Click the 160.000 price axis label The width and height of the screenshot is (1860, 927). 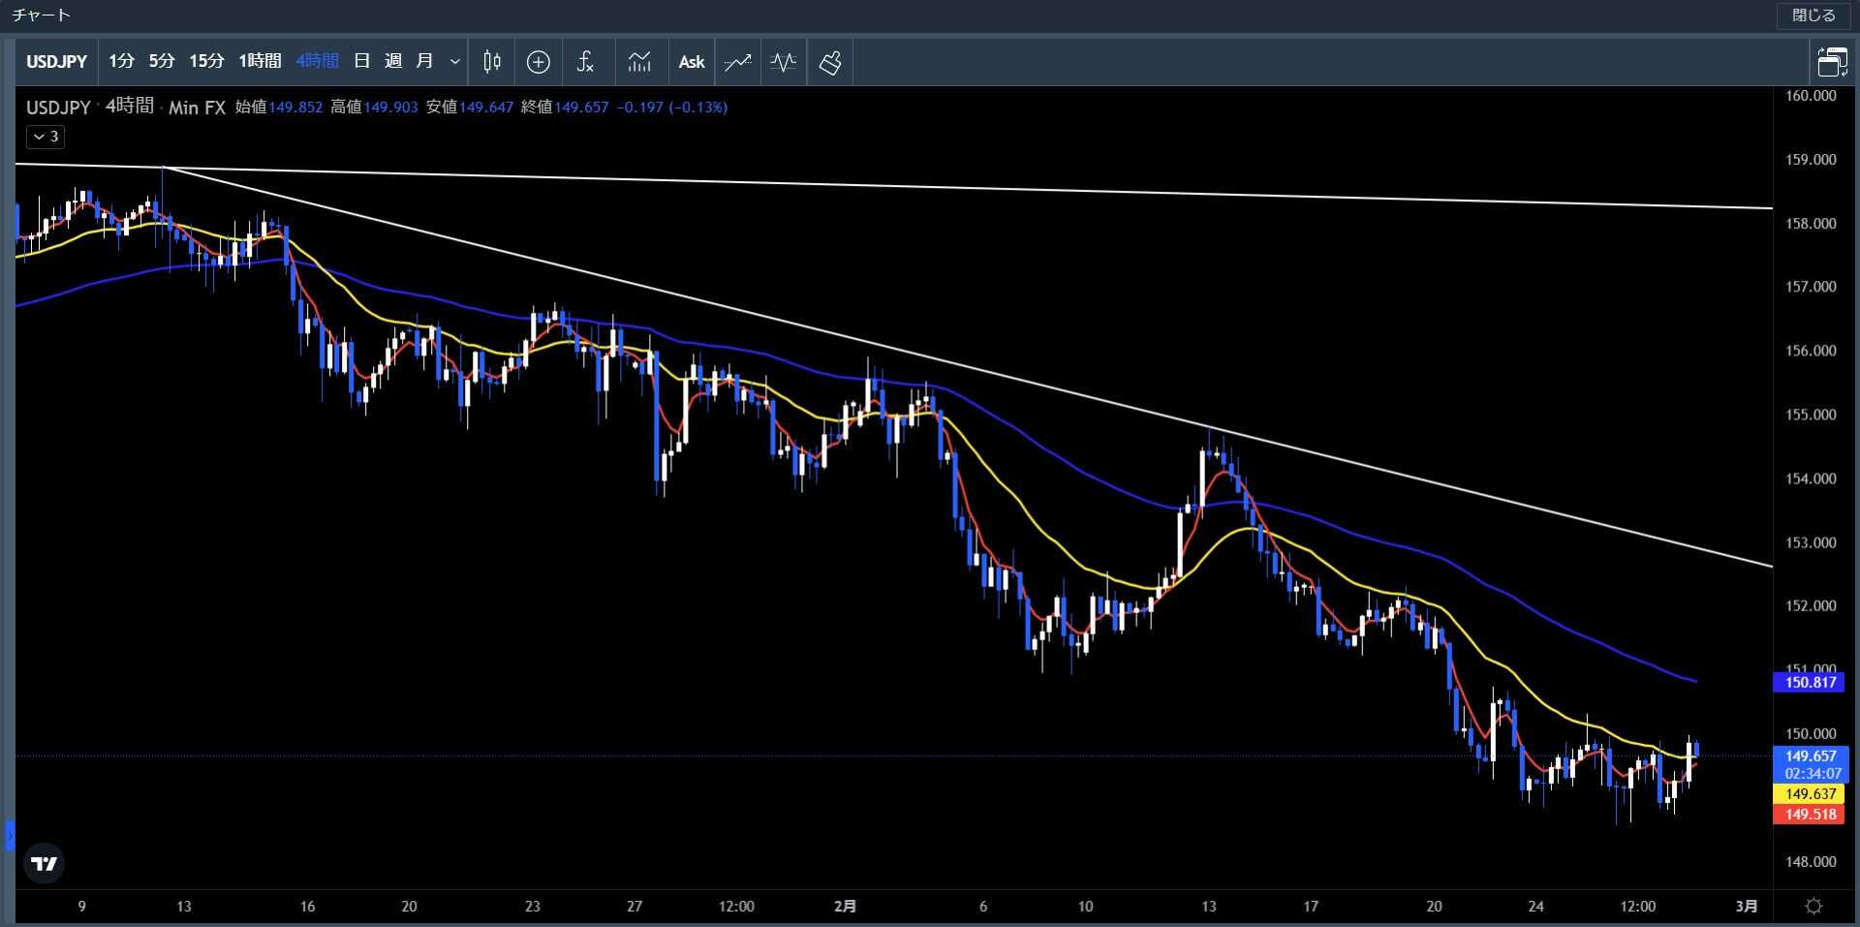point(1811,96)
